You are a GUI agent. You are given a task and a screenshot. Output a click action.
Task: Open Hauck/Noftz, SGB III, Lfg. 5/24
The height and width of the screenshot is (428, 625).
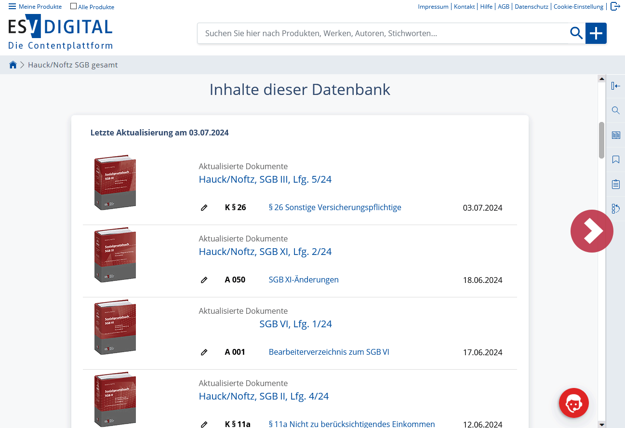coord(265,179)
